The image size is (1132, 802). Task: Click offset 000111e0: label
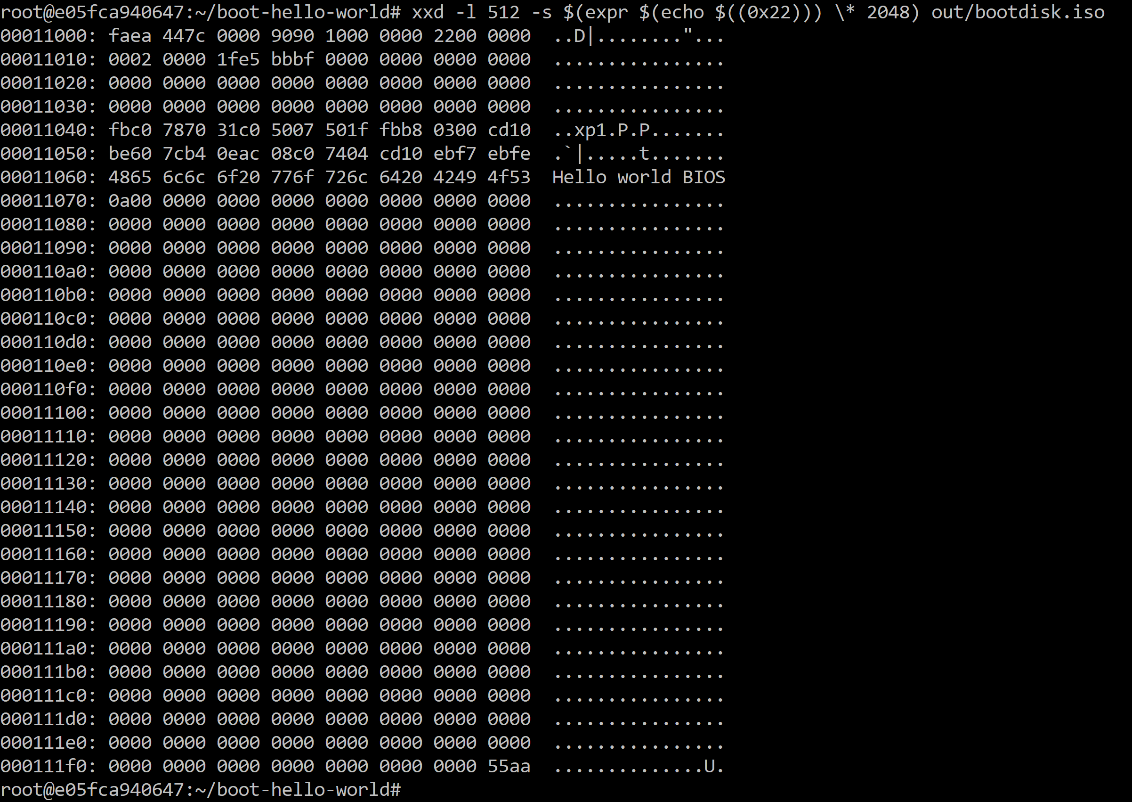(x=49, y=743)
